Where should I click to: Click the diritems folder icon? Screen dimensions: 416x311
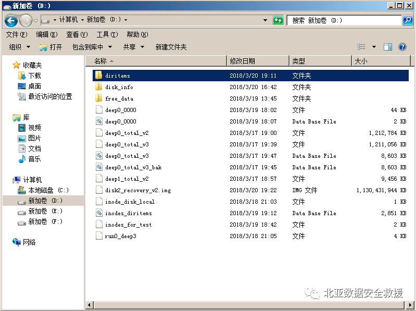[99, 76]
